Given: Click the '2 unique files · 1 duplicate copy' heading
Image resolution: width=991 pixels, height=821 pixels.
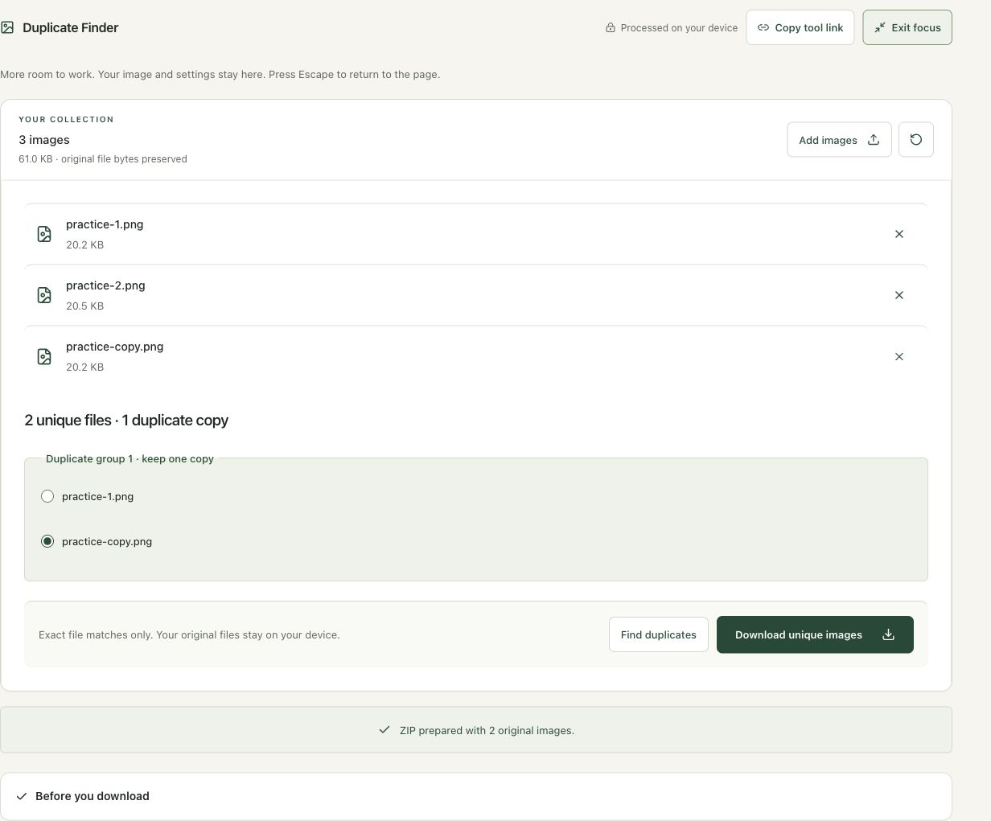Looking at the screenshot, I should (126, 421).
